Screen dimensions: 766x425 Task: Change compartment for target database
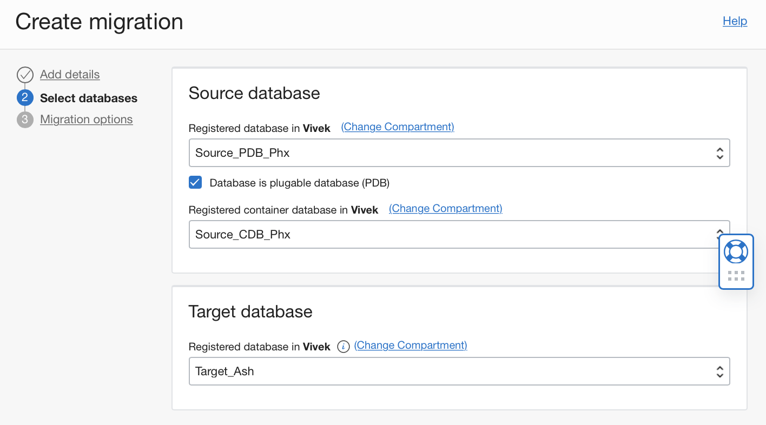click(411, 346)
